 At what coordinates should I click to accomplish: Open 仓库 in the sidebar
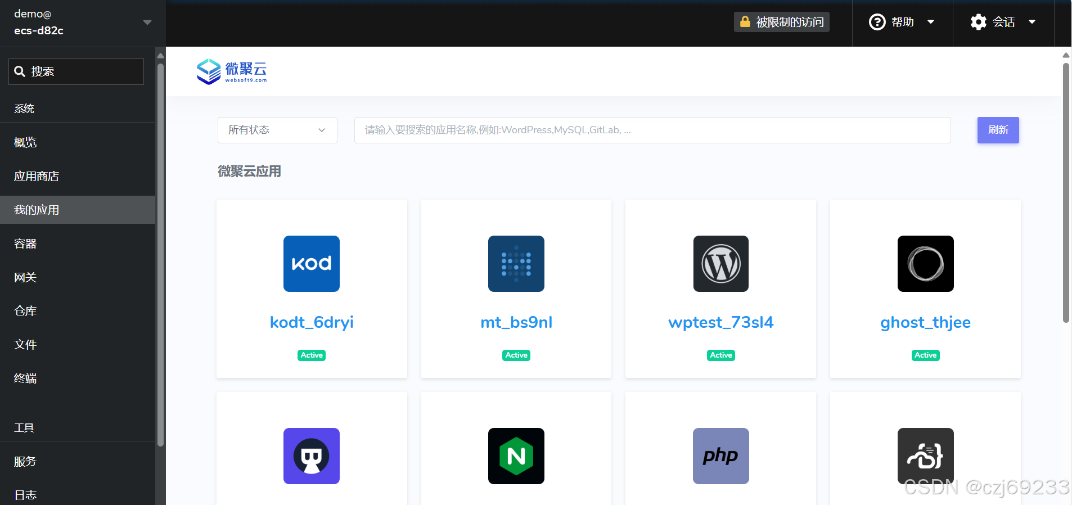click(78, 311)
